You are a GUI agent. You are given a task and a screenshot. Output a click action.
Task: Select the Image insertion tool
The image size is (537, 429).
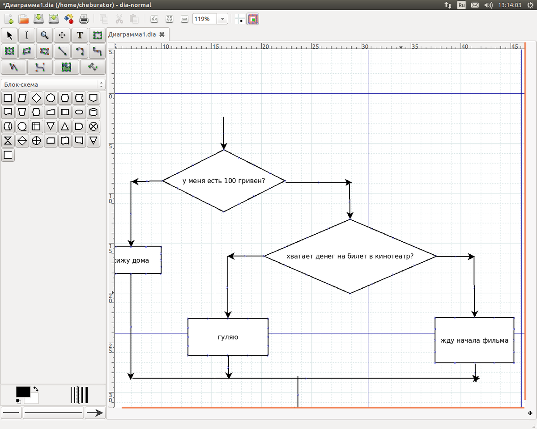click(66, 67)
